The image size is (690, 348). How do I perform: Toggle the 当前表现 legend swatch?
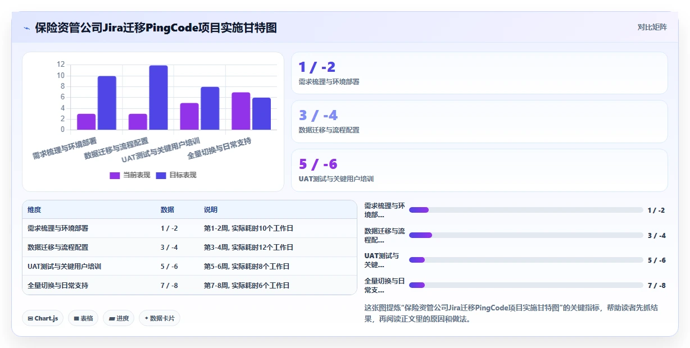point(115,175)
